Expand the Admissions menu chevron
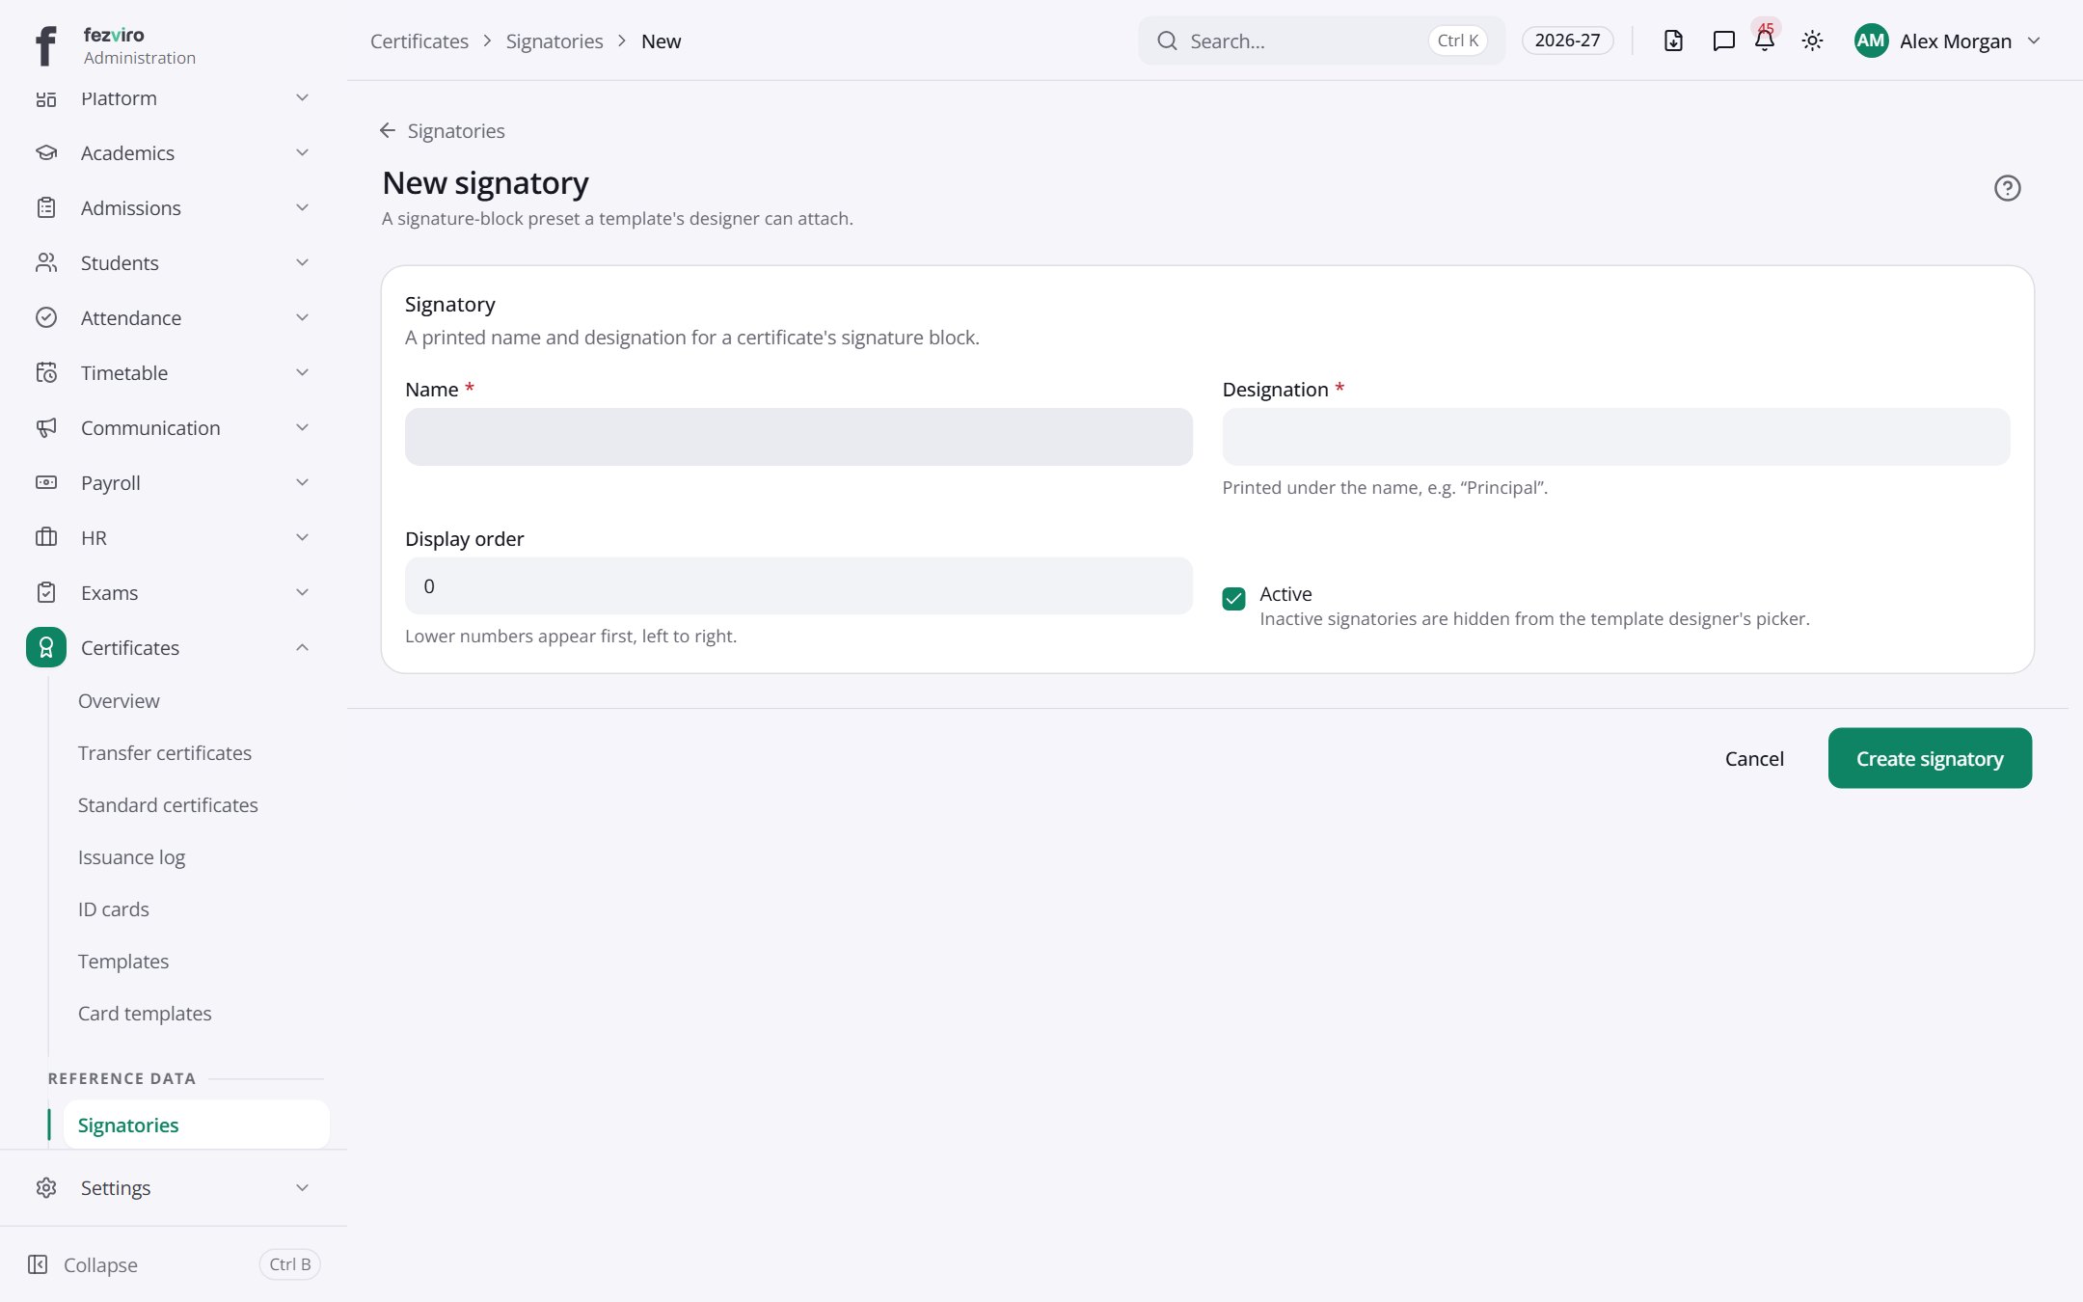This screenshot has height=1302, width=2083. 302,208
